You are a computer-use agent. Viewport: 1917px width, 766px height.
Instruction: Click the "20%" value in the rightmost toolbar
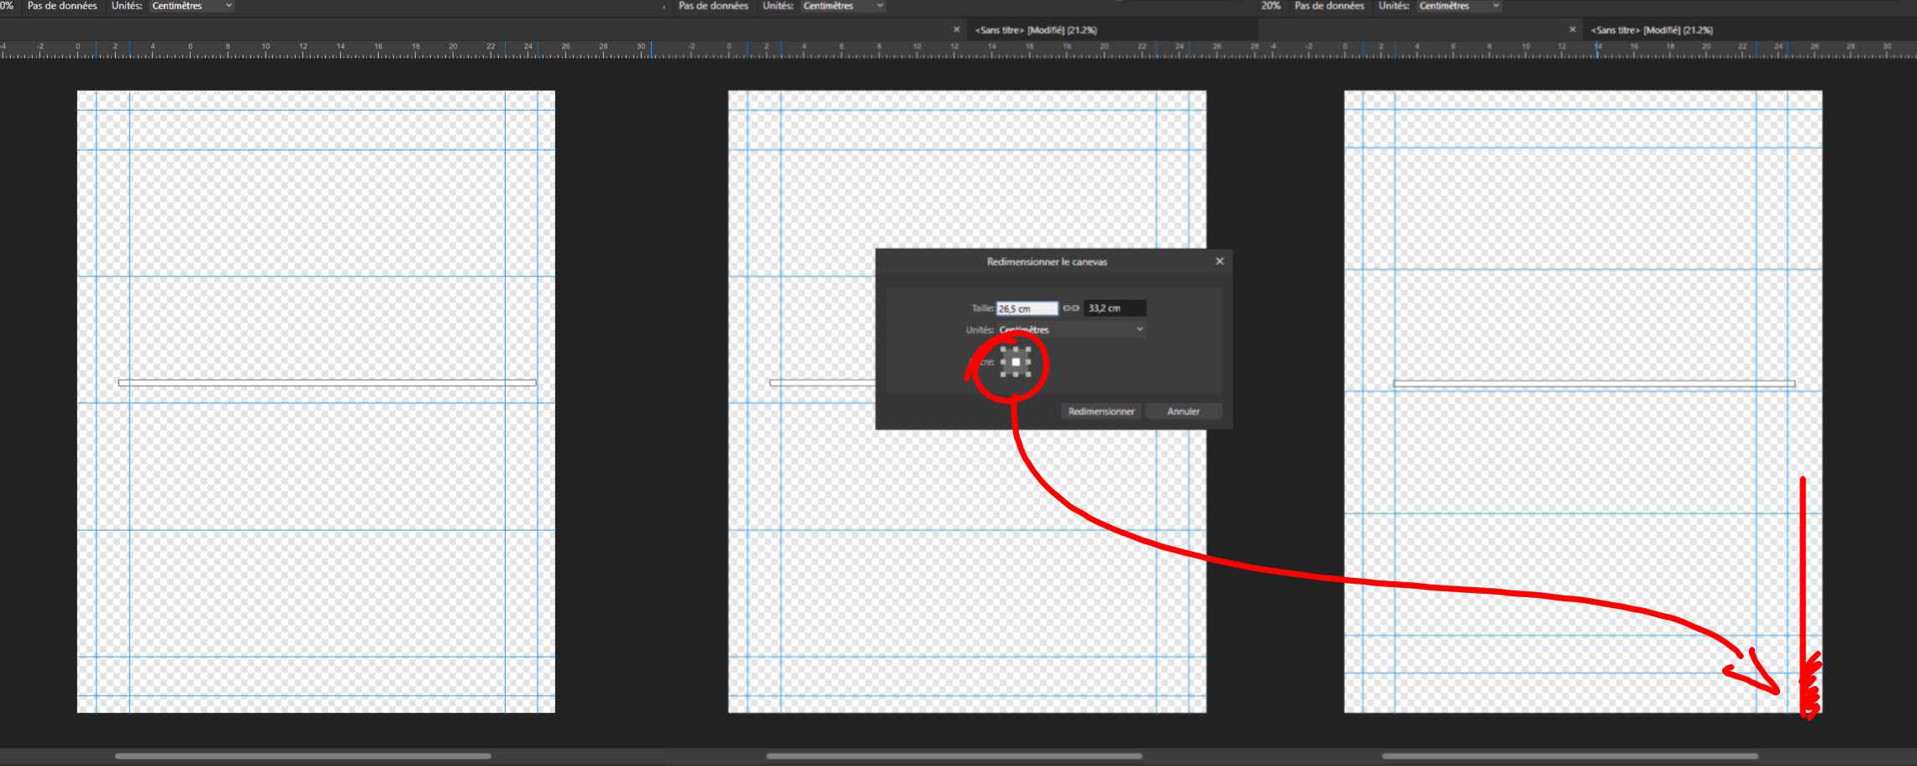click(x=1271, y=6)
